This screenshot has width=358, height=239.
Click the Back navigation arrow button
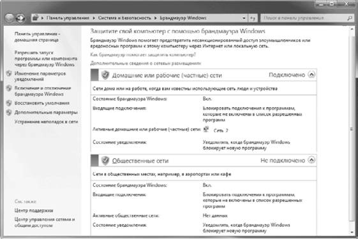(10, 18)
